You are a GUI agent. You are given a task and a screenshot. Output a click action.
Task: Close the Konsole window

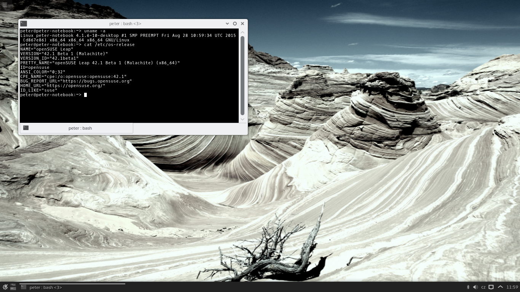[242, 24]
